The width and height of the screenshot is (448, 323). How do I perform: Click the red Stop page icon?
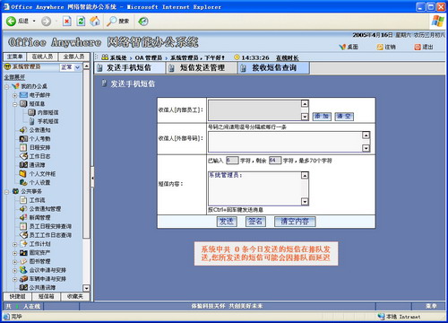(x=67, y=22)
